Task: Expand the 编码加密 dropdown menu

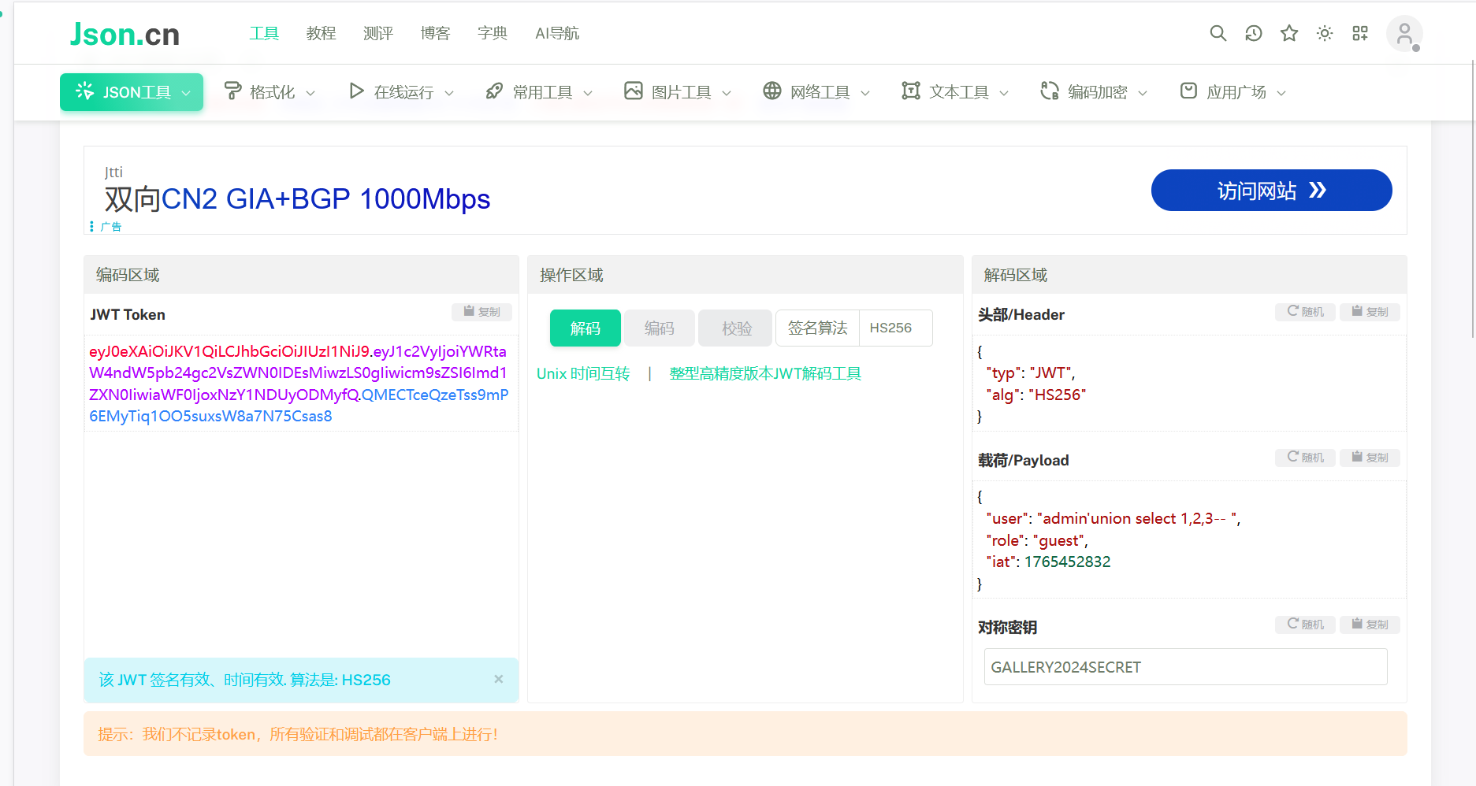Action: tap(1094, 91)
